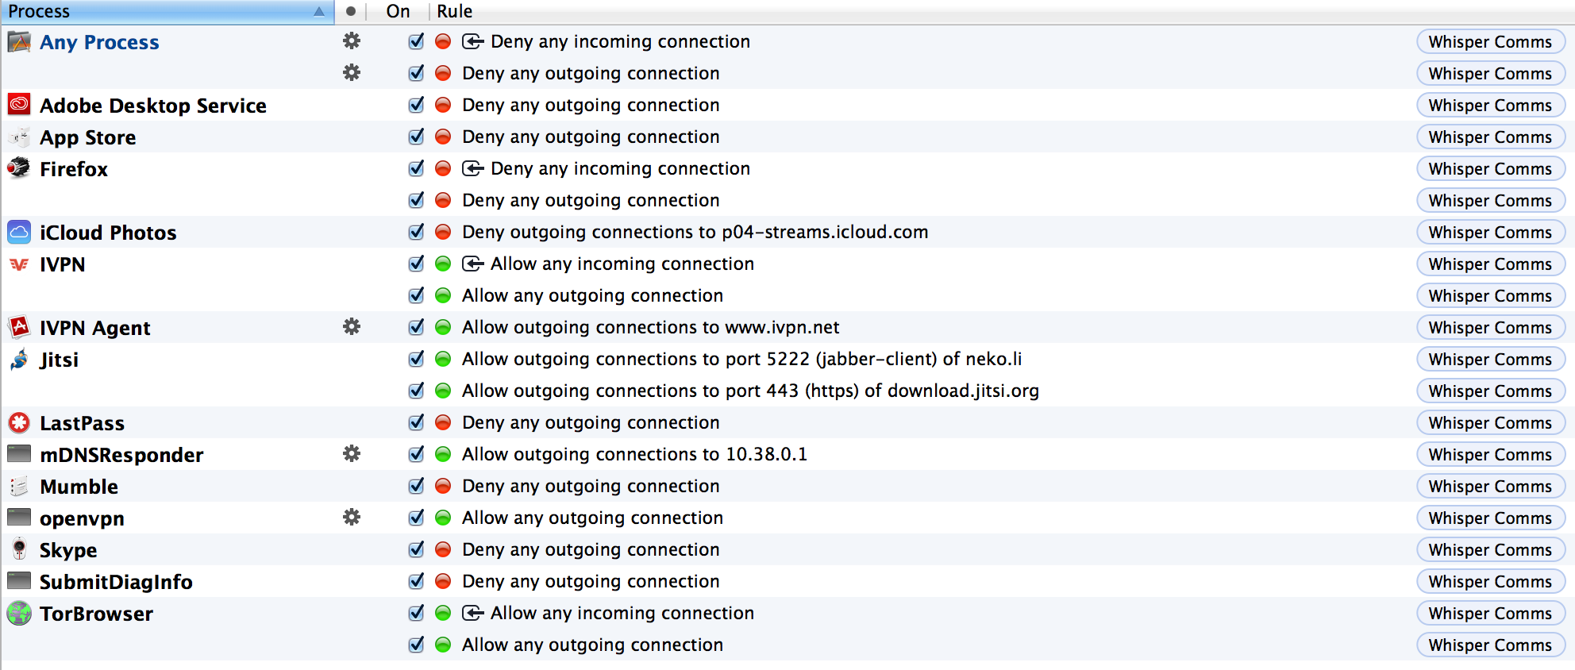Click the Adobe Desktop Service icon
This screenshot has height=670, width=1575.
click(19, 105)
